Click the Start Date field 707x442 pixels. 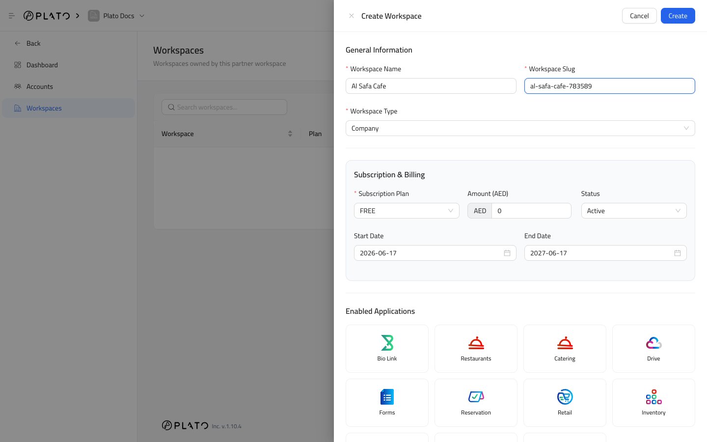(x=435, y=253)
